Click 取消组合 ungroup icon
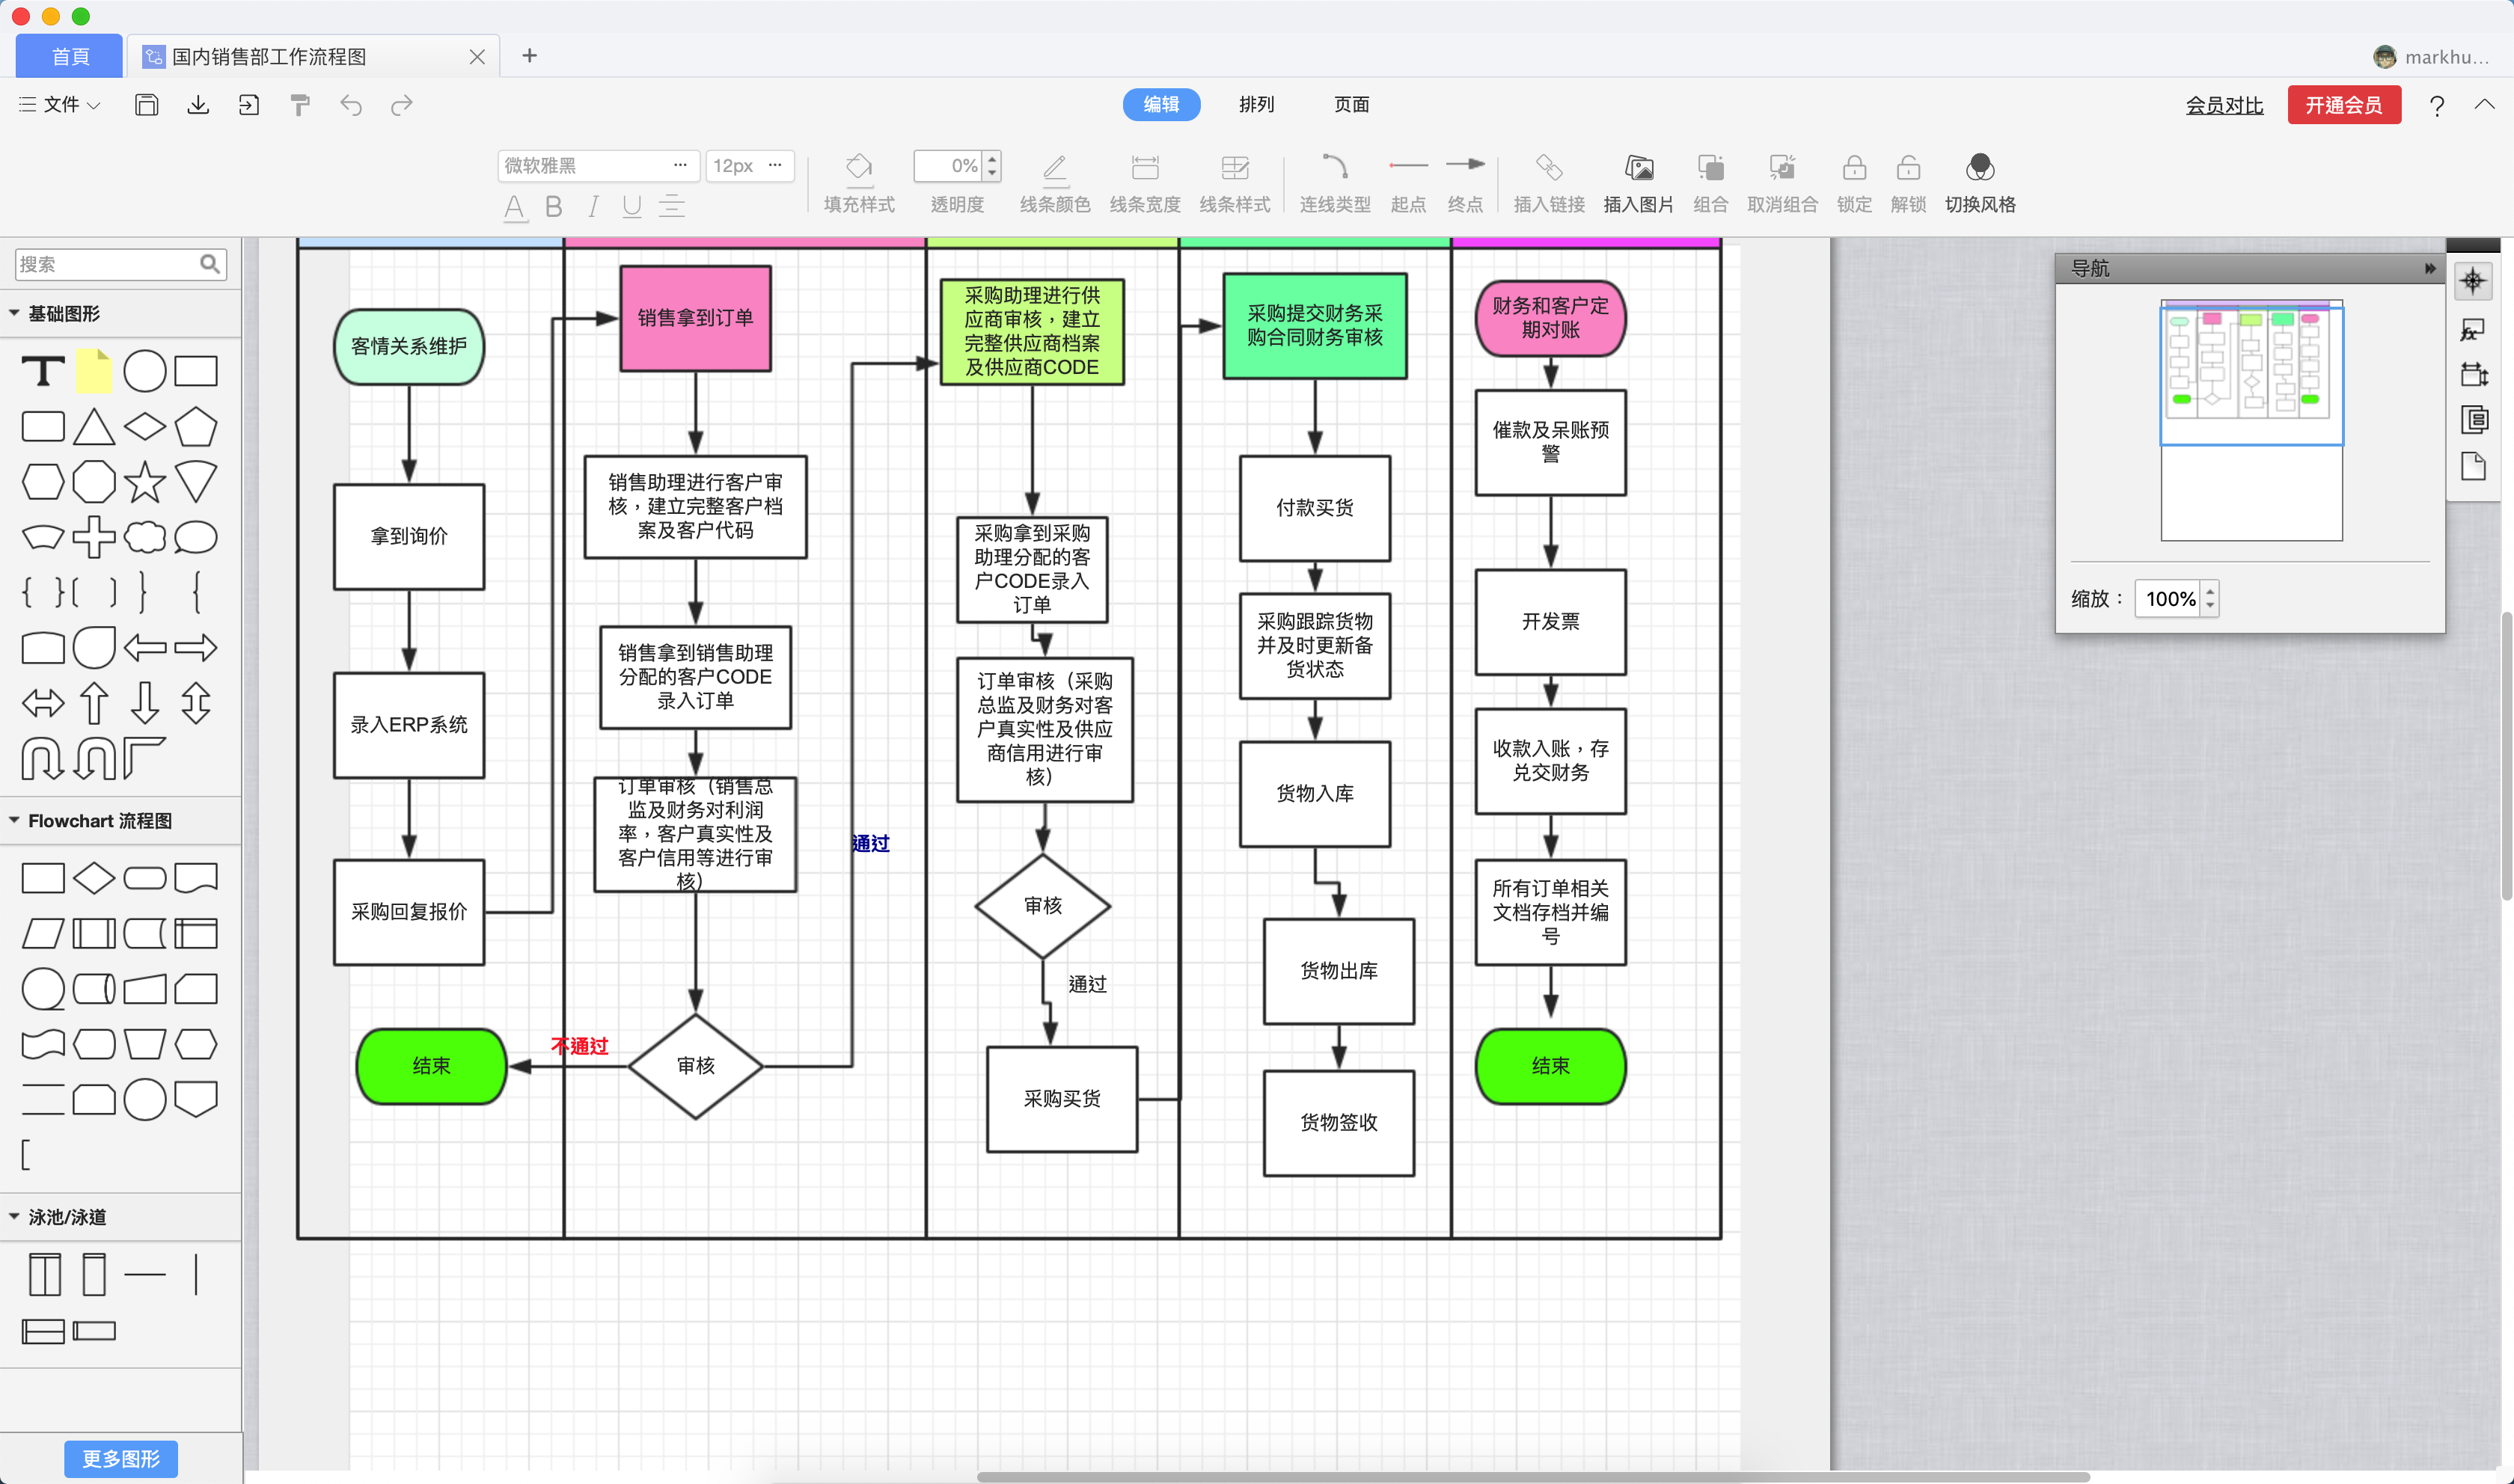 coord(1782,183)
